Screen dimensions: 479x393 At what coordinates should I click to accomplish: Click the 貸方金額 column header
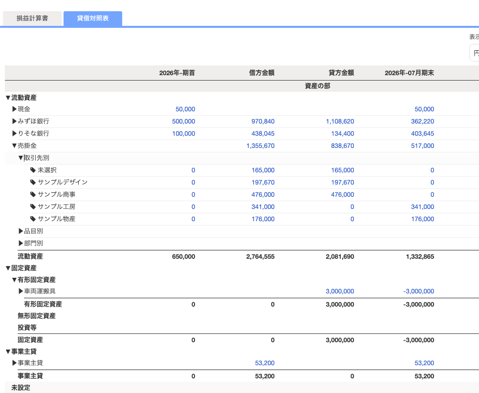click(x=341, y=73)
